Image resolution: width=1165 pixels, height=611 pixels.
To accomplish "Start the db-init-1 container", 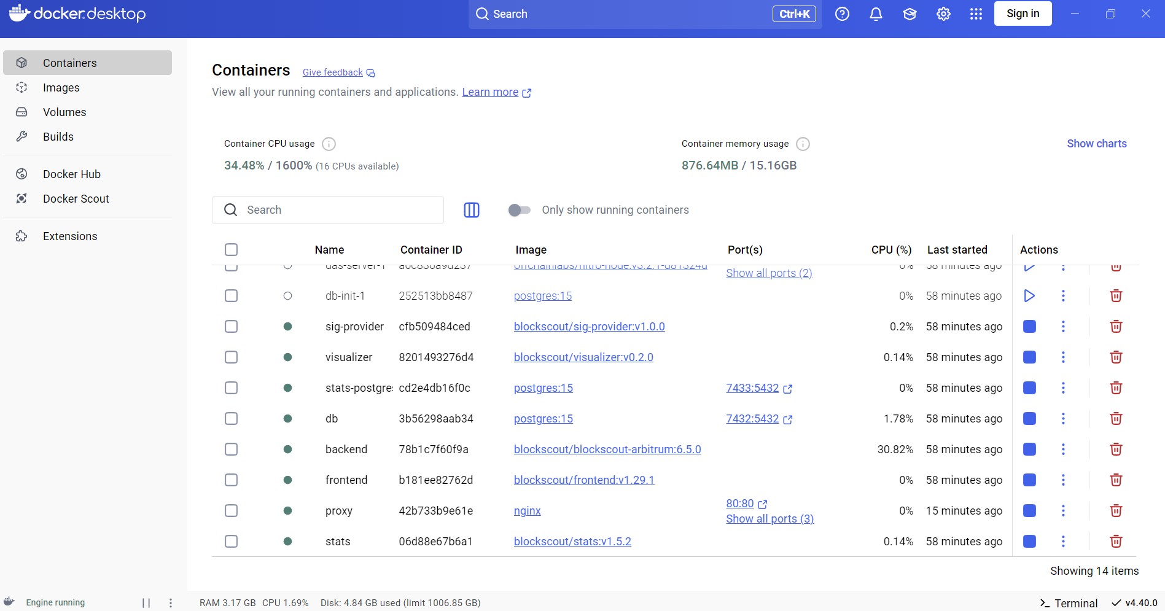I will tap(1029, 296).
